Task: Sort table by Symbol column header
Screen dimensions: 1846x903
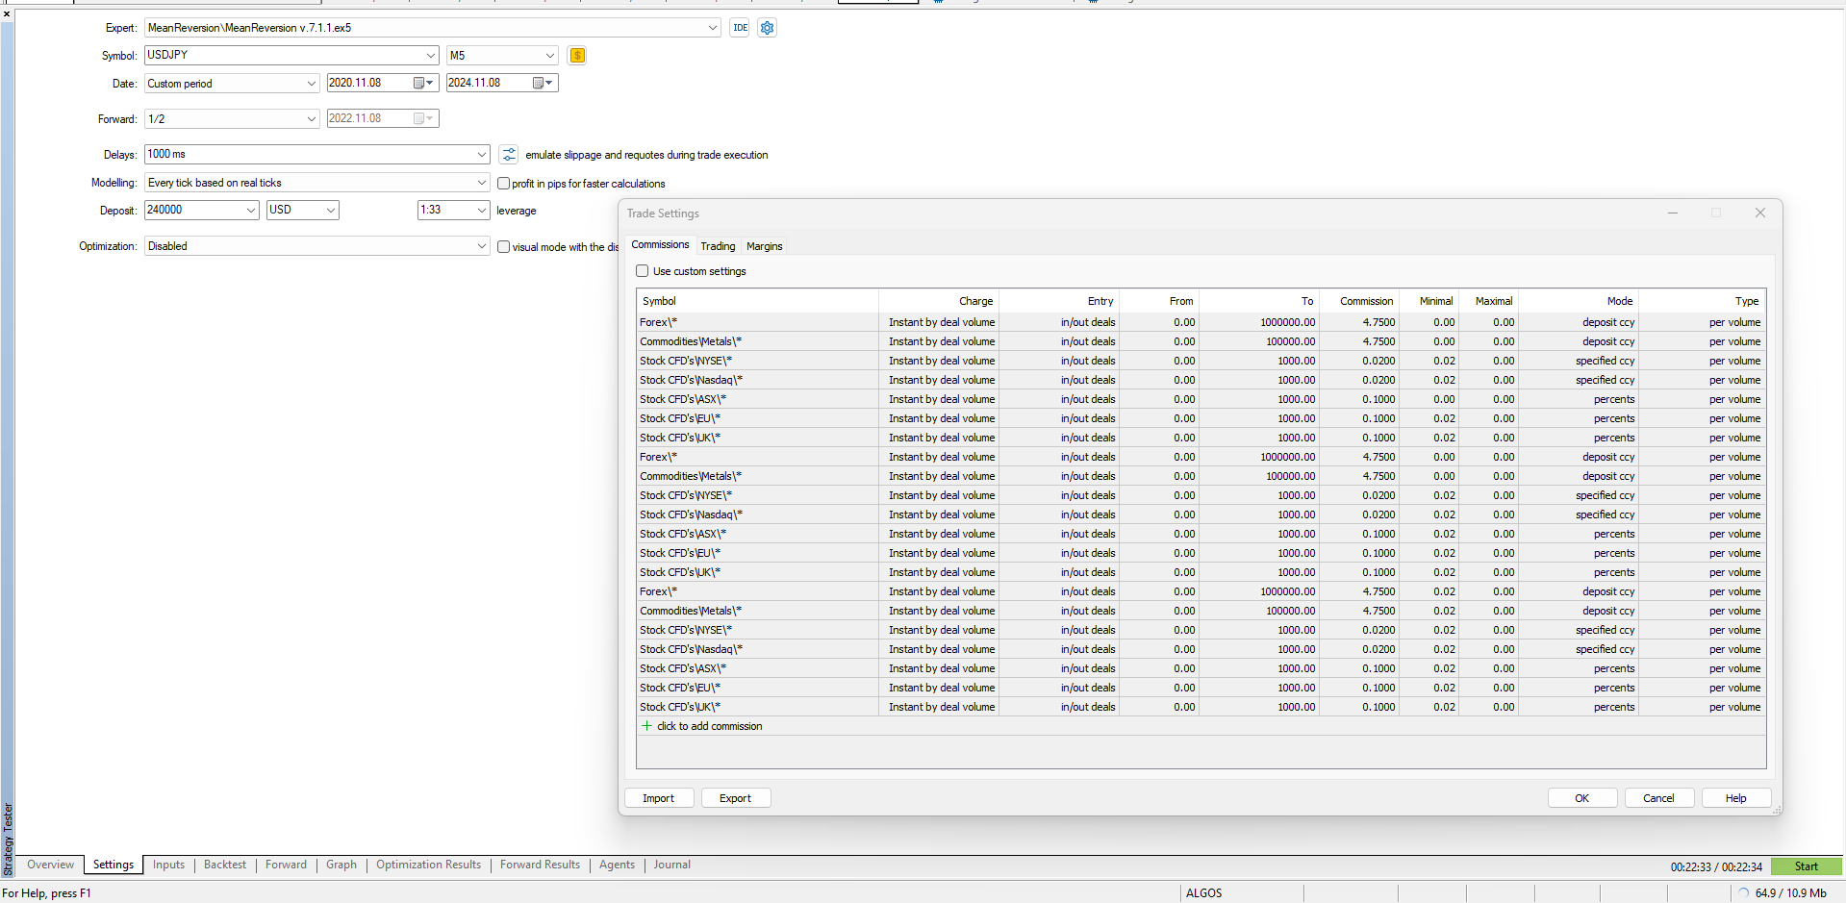Action: (x=758, y=301)
